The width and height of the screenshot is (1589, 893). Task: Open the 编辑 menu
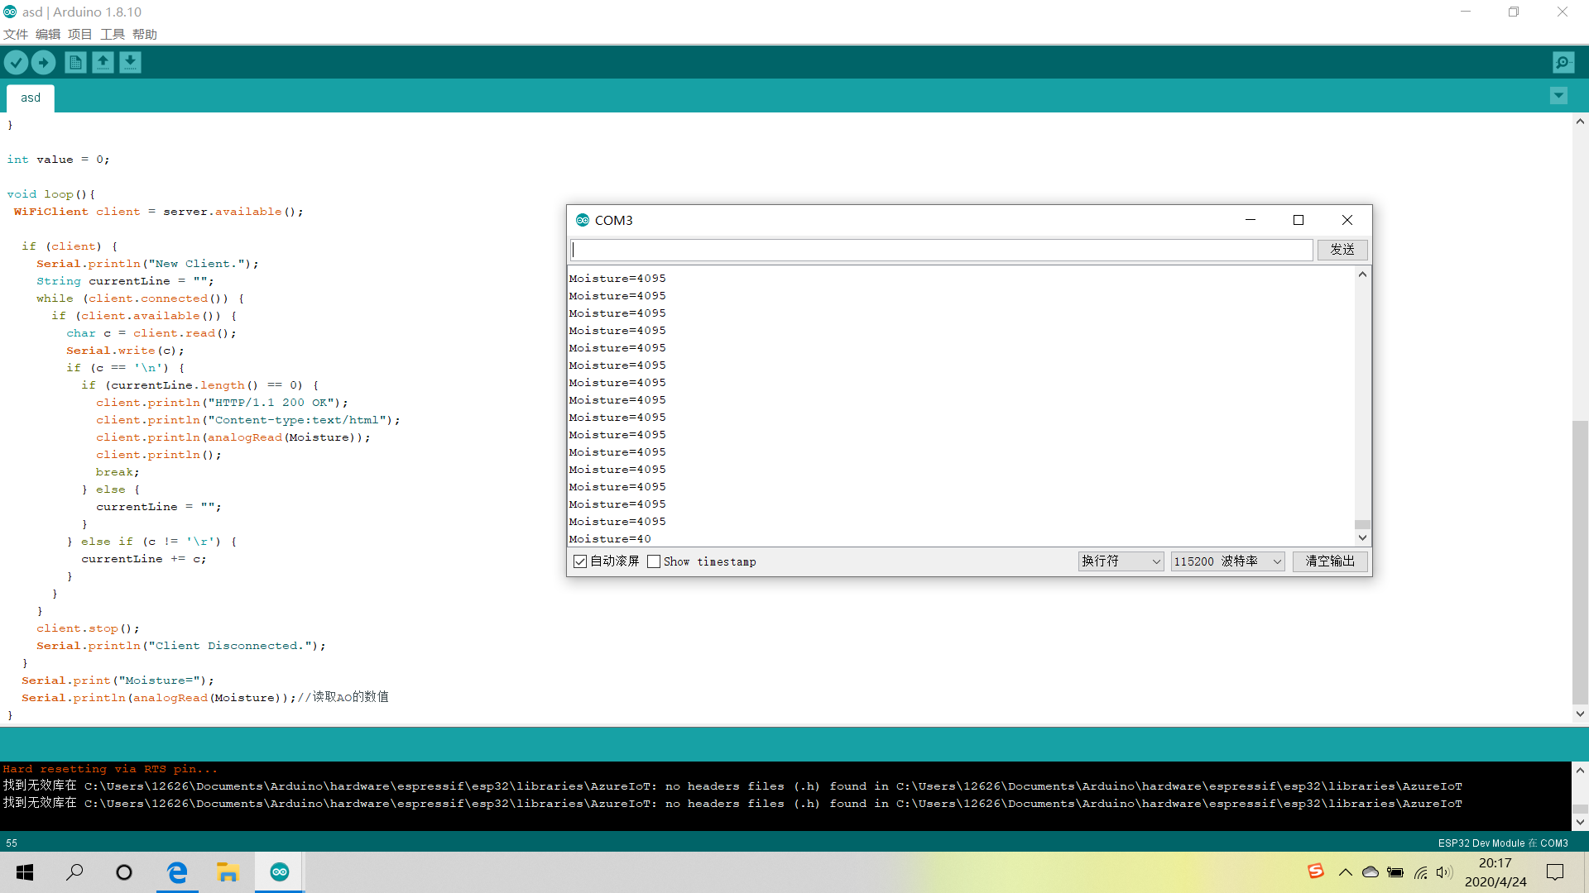click(x=48, y=34)
